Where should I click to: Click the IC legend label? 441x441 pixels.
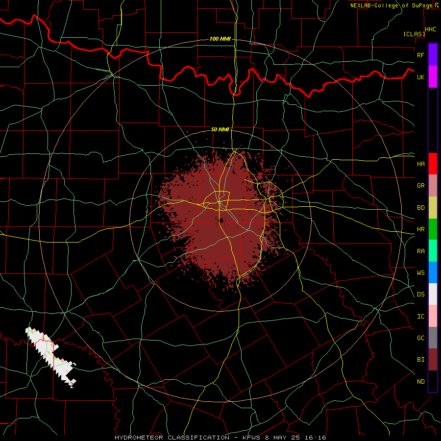(420, 317)
